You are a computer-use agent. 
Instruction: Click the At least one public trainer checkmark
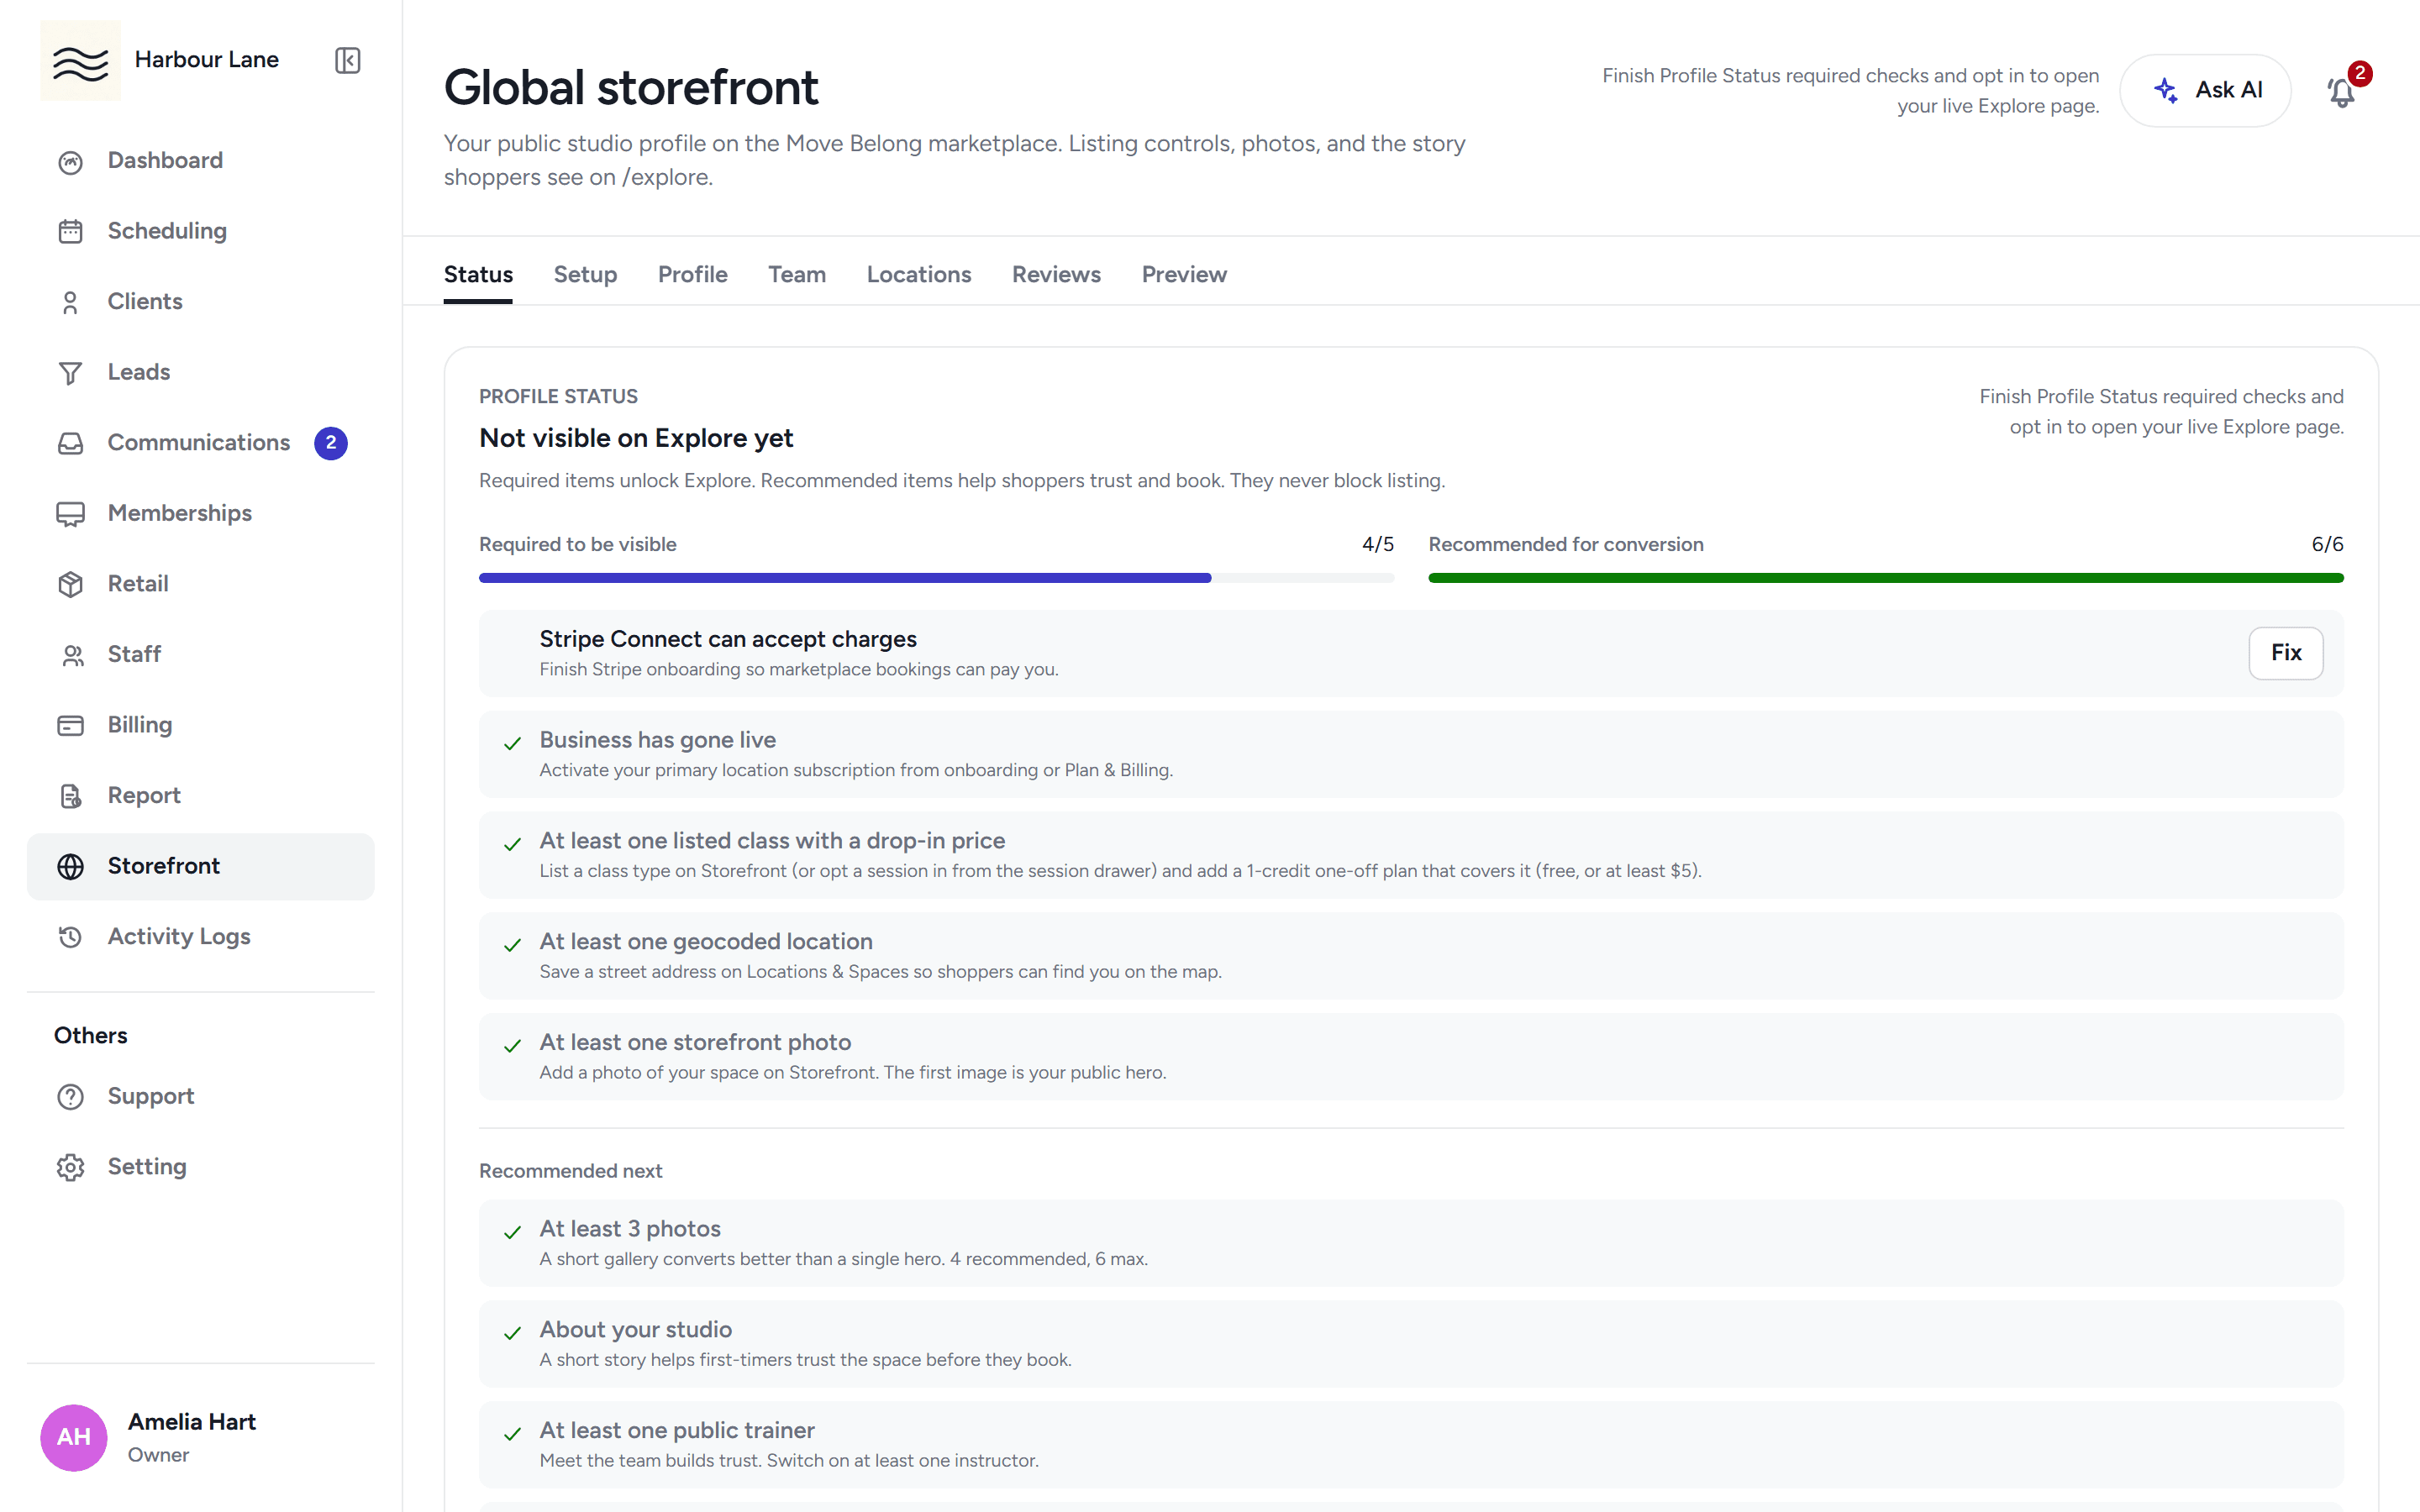click(x=513, y=1435)
